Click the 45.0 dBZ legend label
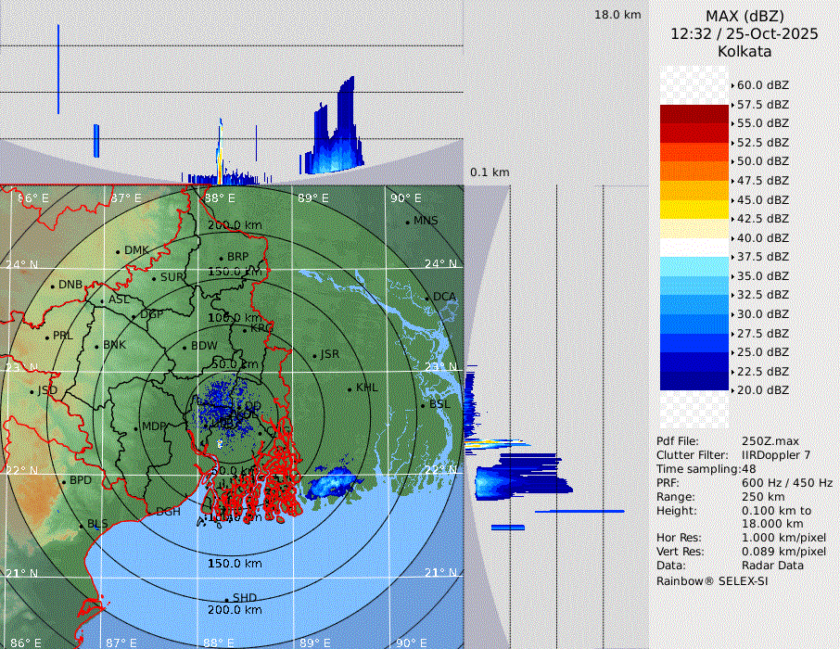840x649 pixels. pyautogui.click(x=762, y=199)
